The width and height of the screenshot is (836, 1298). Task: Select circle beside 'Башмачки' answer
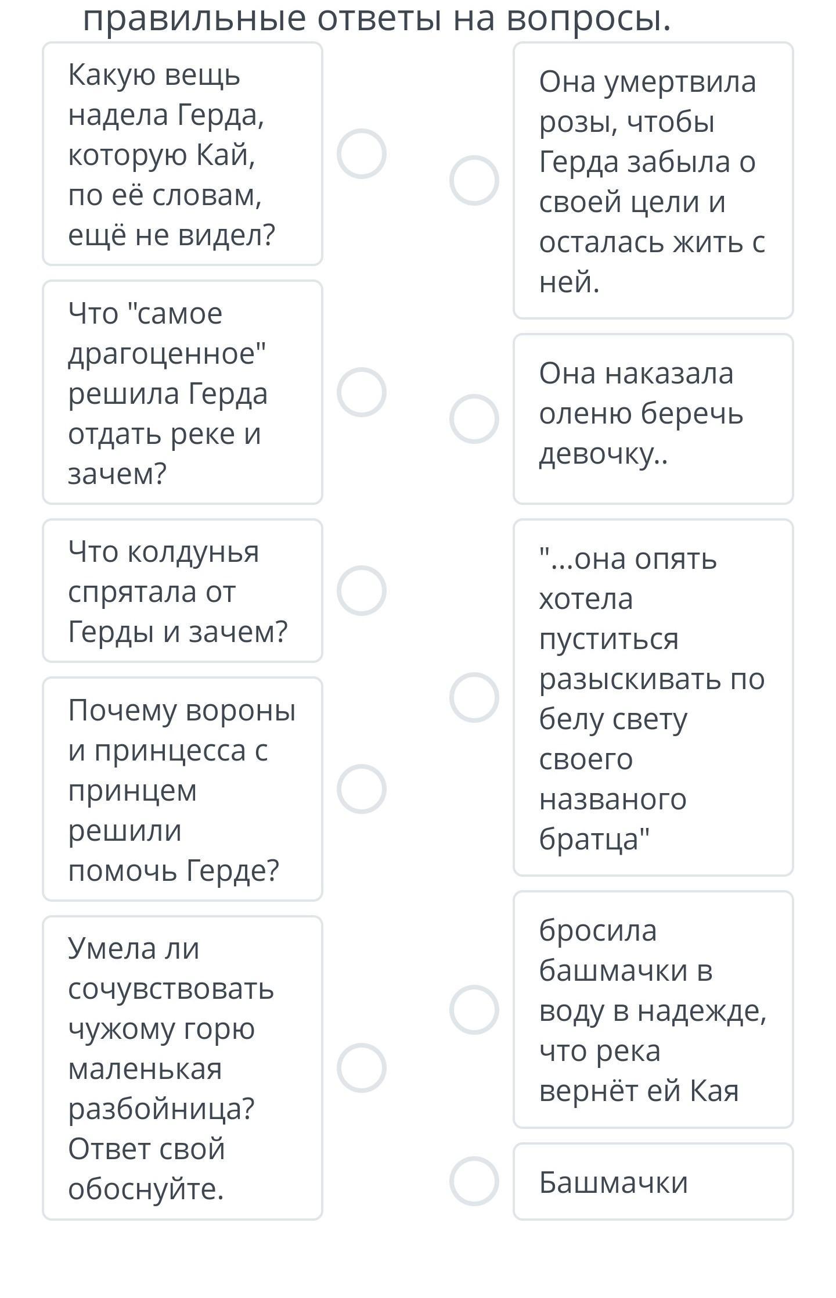(x=474, y=1181)
